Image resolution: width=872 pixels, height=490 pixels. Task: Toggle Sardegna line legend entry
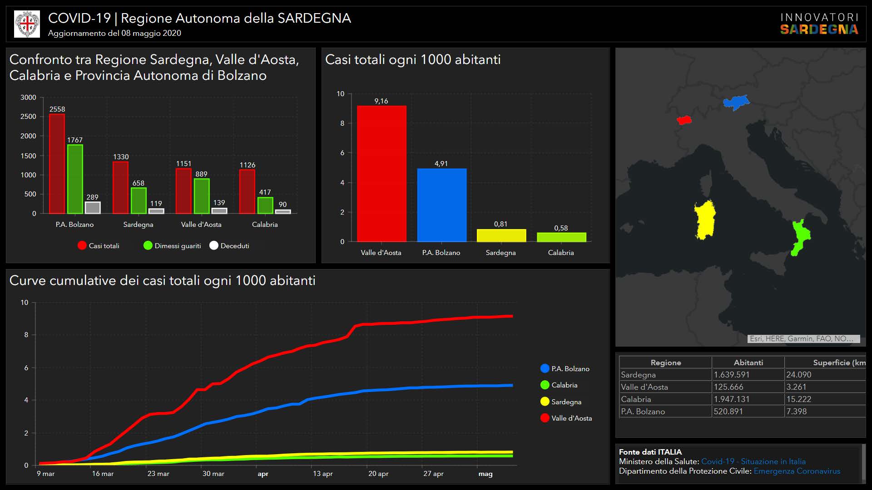click(x=545, y=402)
